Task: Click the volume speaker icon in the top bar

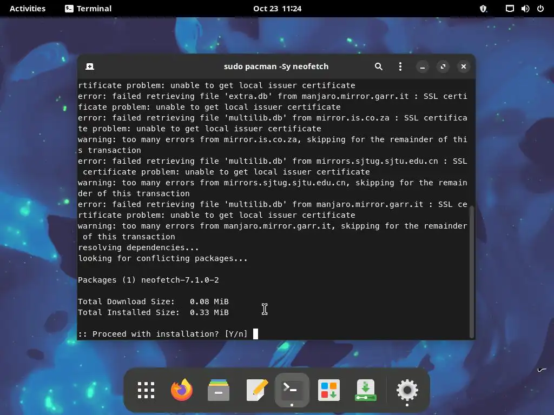Action: point(525,9)
